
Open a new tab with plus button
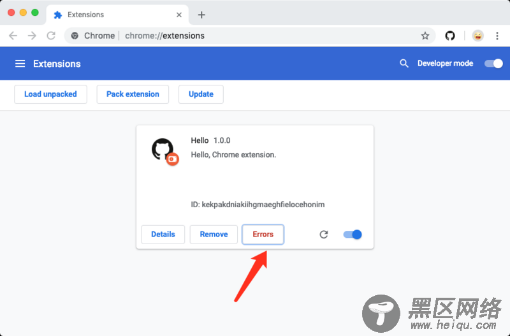click(201, 15)
